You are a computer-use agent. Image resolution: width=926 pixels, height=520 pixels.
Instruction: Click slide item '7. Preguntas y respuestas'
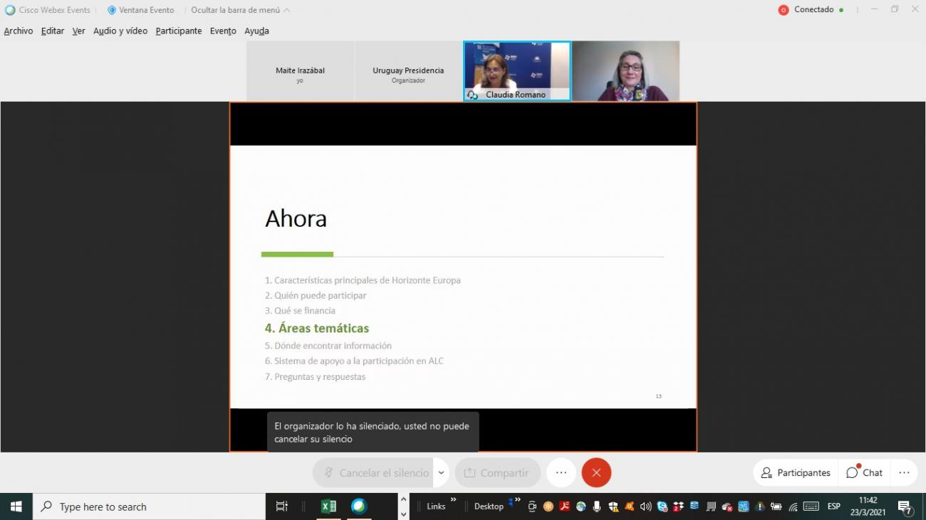[315, 376]
